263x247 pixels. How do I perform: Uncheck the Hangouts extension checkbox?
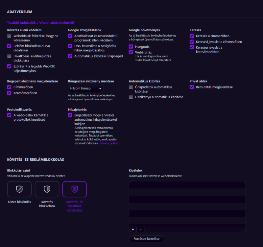point(131,46)
